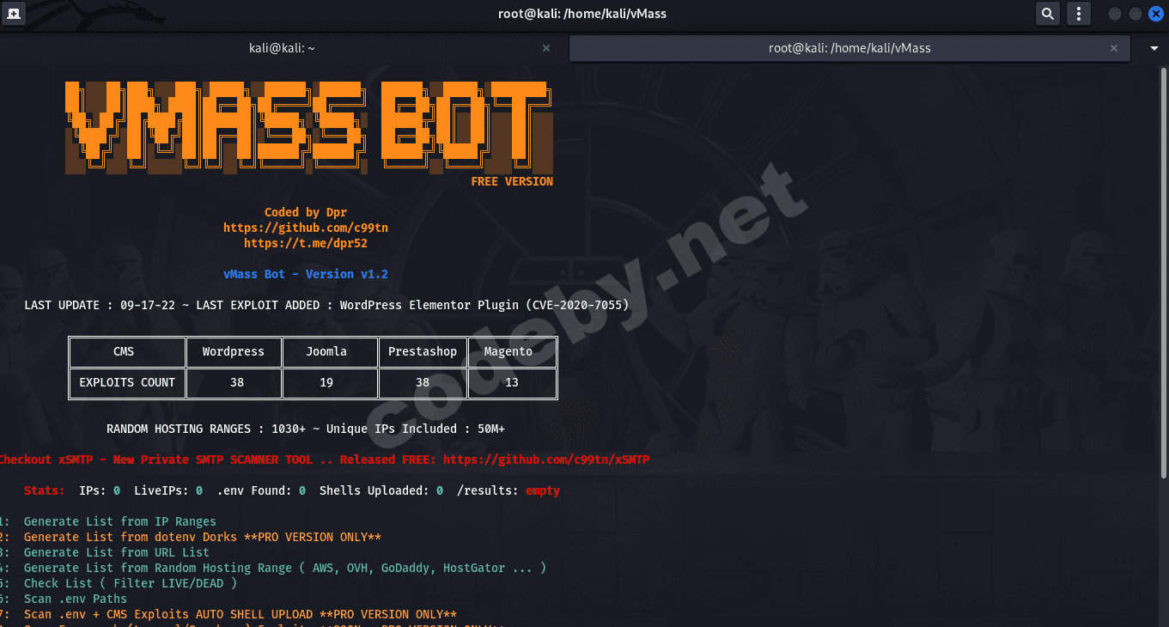This screenshot has height=627, width=1169.
Task: Click the EXPLOITS COUNT row label
Action: pyautogui.click(x=127, y=382)
